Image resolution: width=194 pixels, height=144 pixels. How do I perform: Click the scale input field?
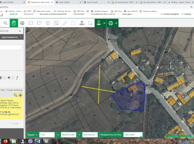point(47,135)
